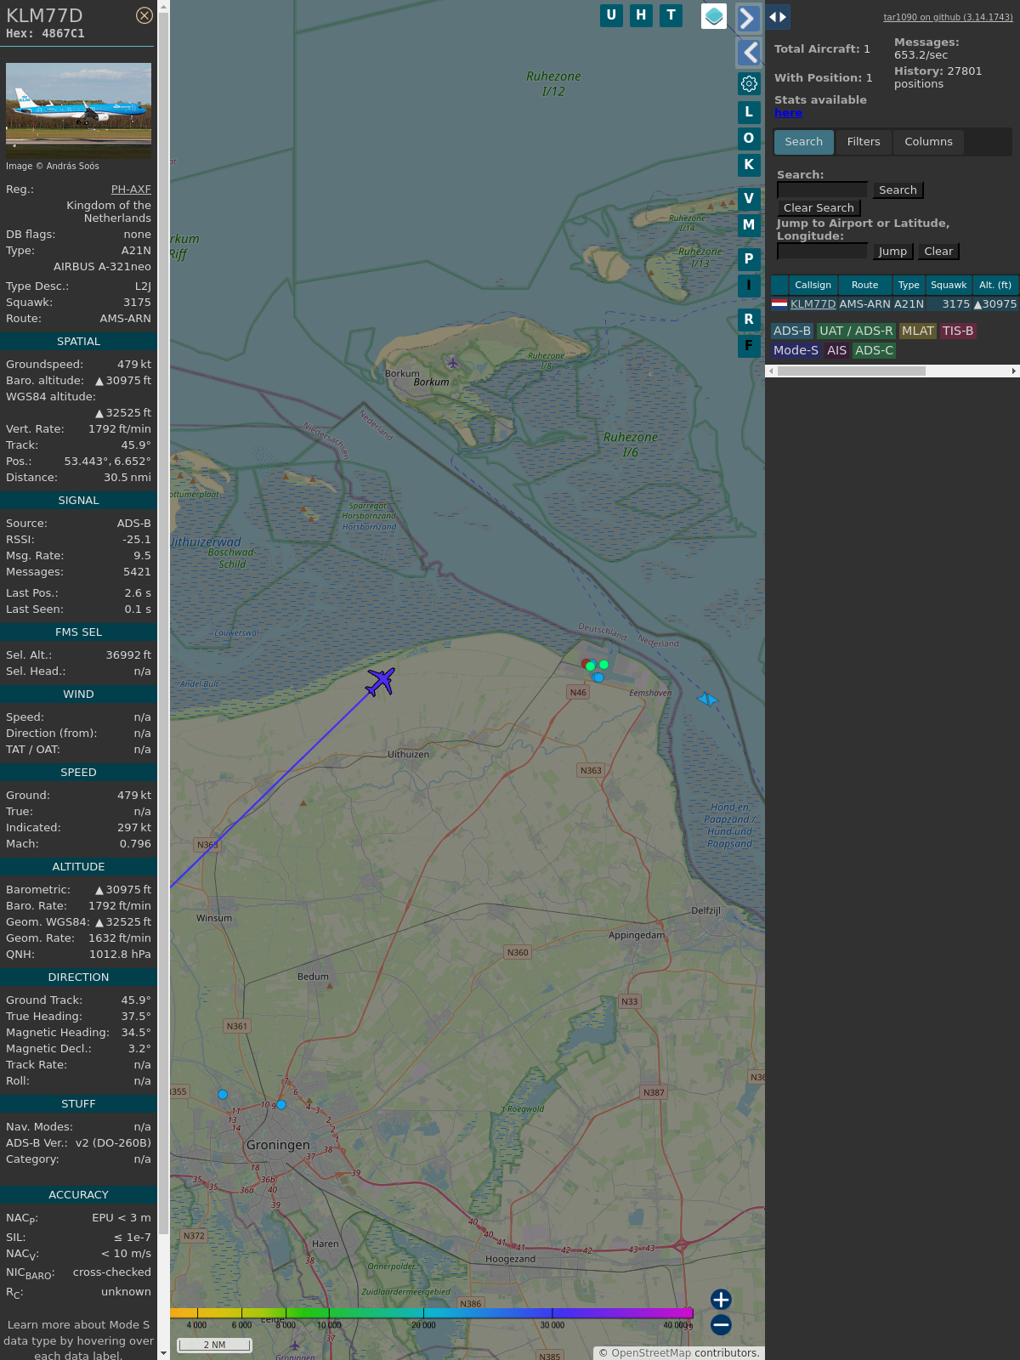This screenshot has width=1020, height=1360.
Task: Toggle the O map button
Action: (749, 139)
